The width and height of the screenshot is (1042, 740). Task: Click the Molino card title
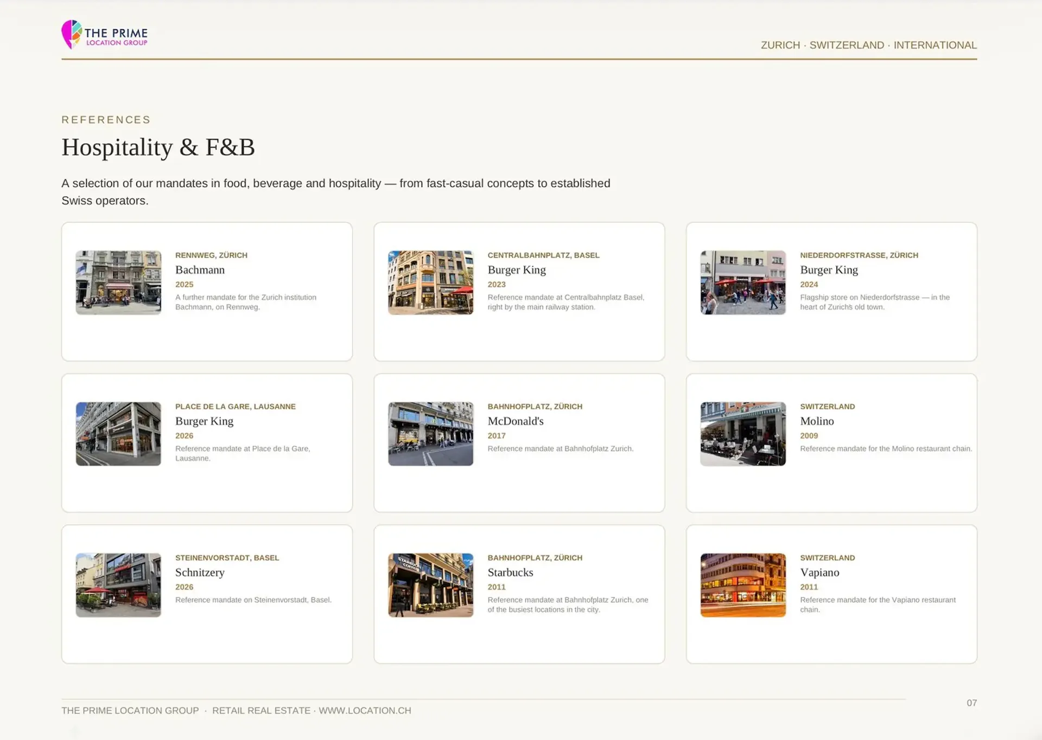[817, 421]
